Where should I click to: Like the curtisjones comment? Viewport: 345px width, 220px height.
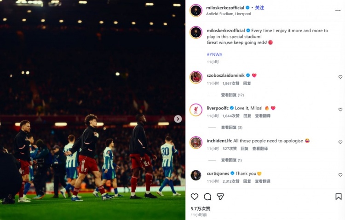pyautogui.click(x=340, y=175)
